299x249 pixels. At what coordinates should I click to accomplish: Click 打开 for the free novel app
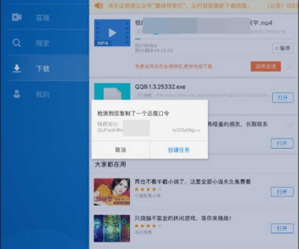[x=282, y=192]
